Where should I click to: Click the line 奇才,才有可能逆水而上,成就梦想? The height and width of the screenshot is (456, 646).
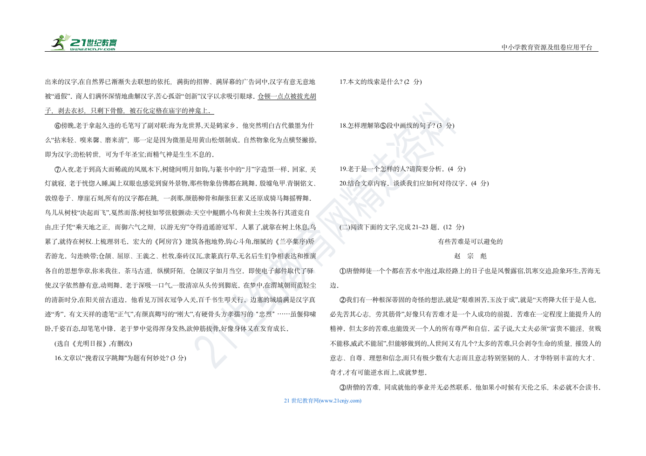(379, 373)
